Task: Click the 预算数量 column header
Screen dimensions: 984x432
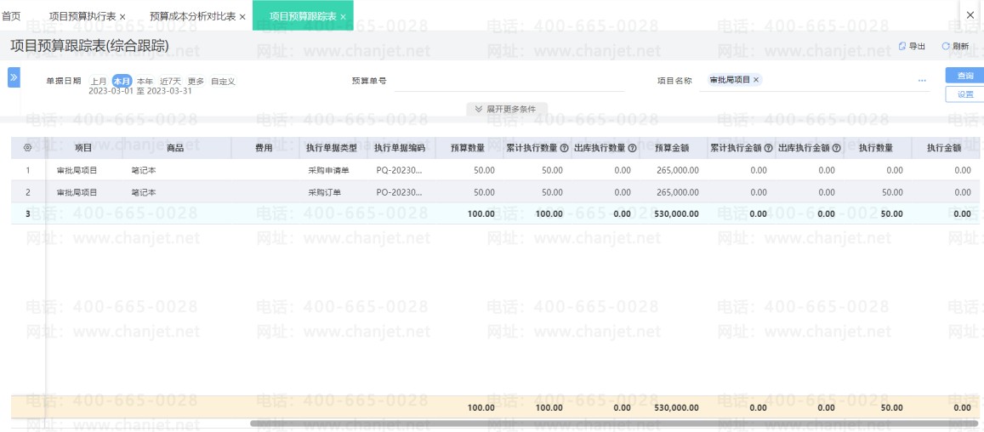Action: [x=468, y=148]
